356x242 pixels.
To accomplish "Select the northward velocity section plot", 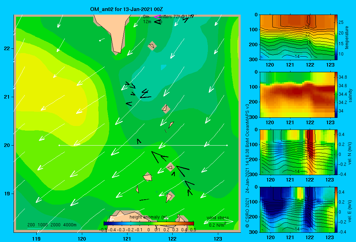I will pos(297,152).
